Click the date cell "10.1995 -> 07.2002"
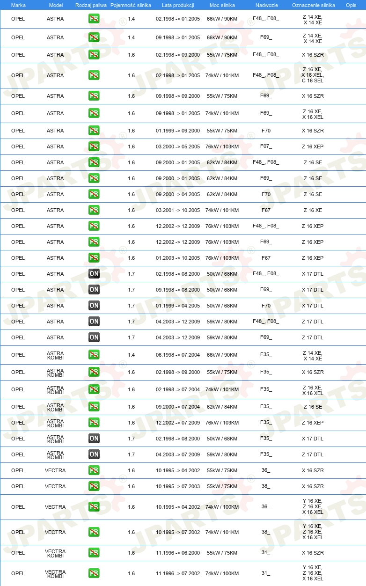The width and height of the screenshot is (366, 586). click(x=178, y=533)
